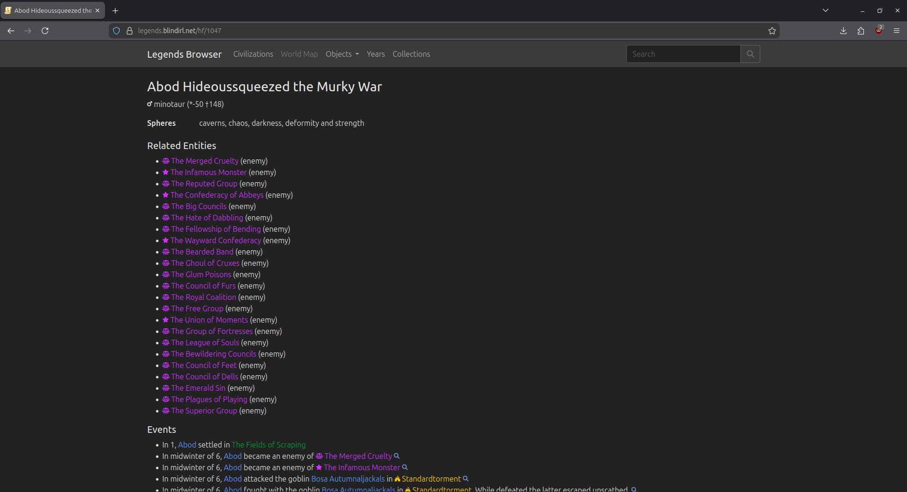The image size is (907, 492).
Task: Open the browser hamburger menu
Action: coord(896,31)
